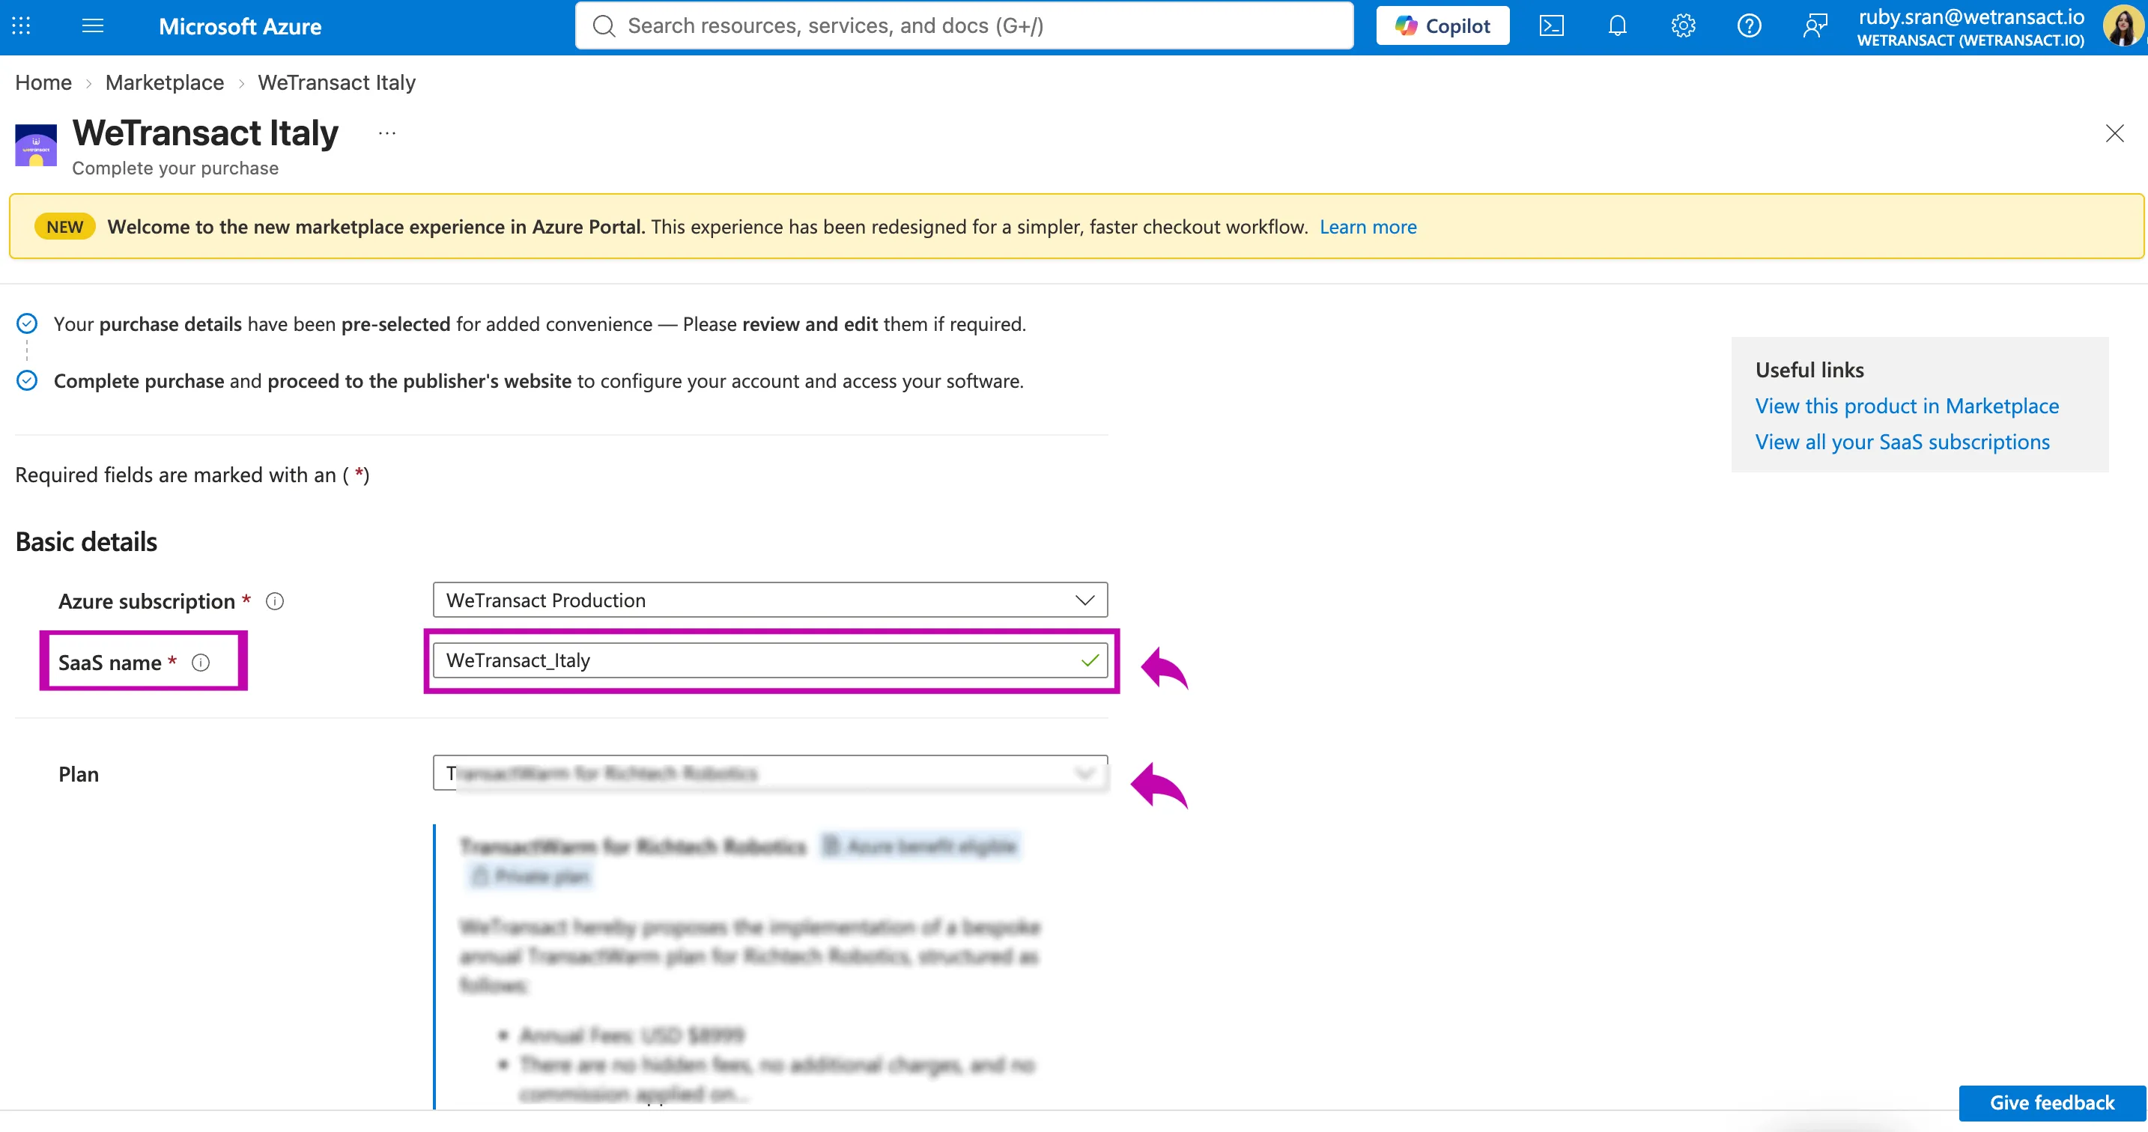This screenshot has height=1132, width=2148.
Task: Click Microsoft Azure brand title
Action: click(x=240, y=27)
